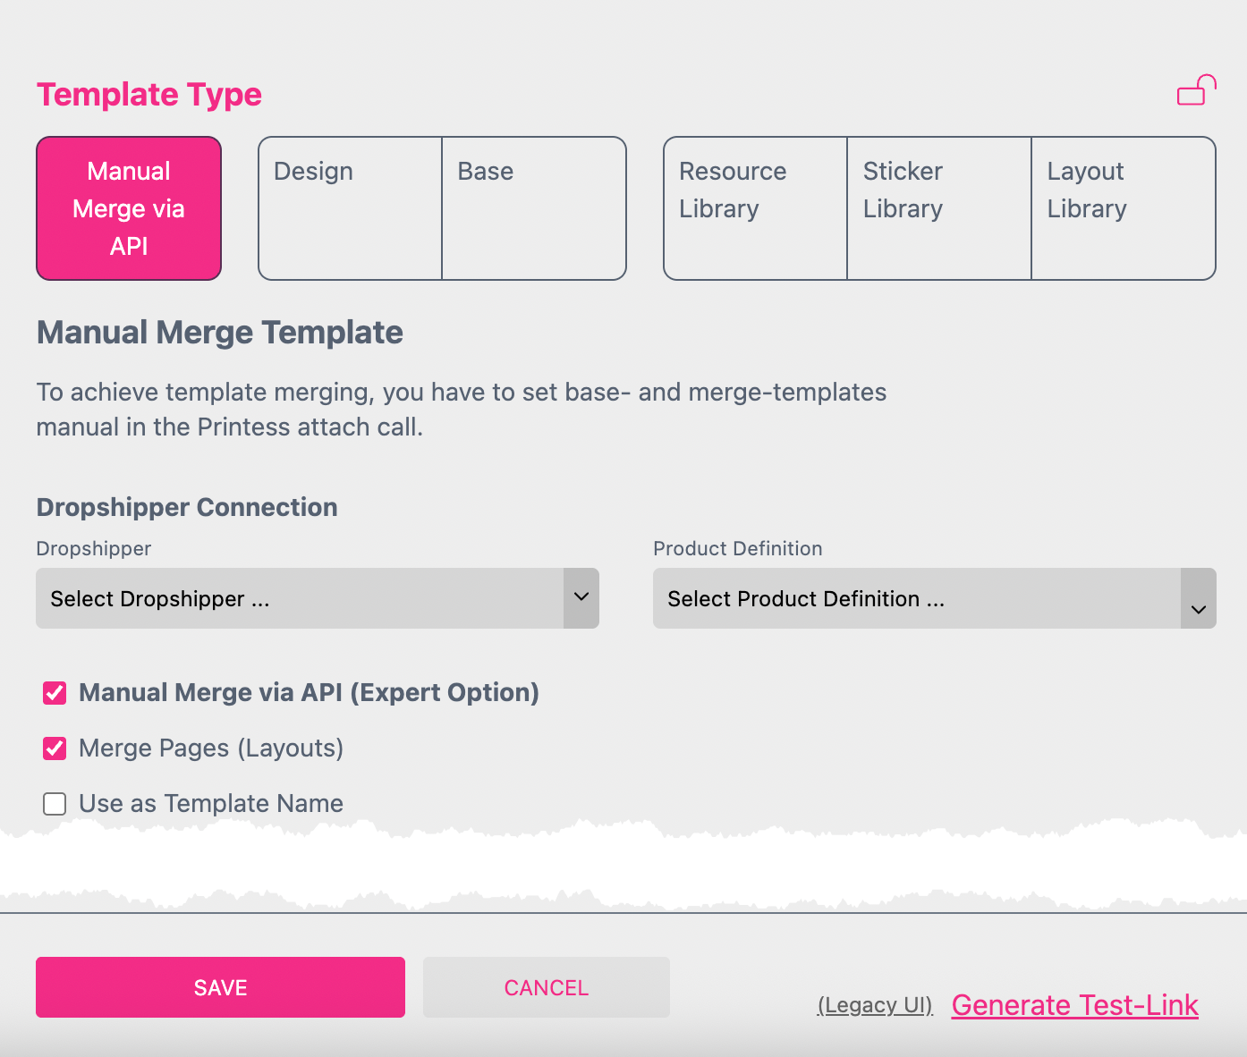Switch to the Design template type
Screen dimensions: 1247x1057
point(349,207)
